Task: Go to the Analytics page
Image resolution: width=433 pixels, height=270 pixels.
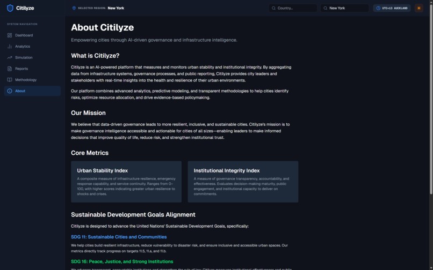Action: click(x=32, y=47)
